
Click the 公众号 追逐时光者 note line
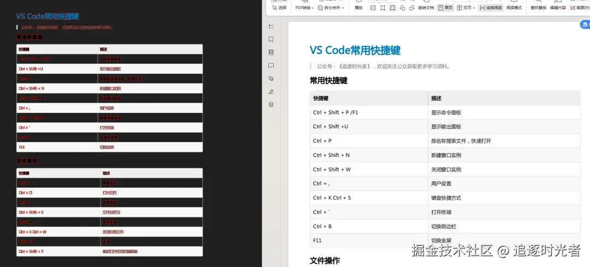(x=383, y=67)
